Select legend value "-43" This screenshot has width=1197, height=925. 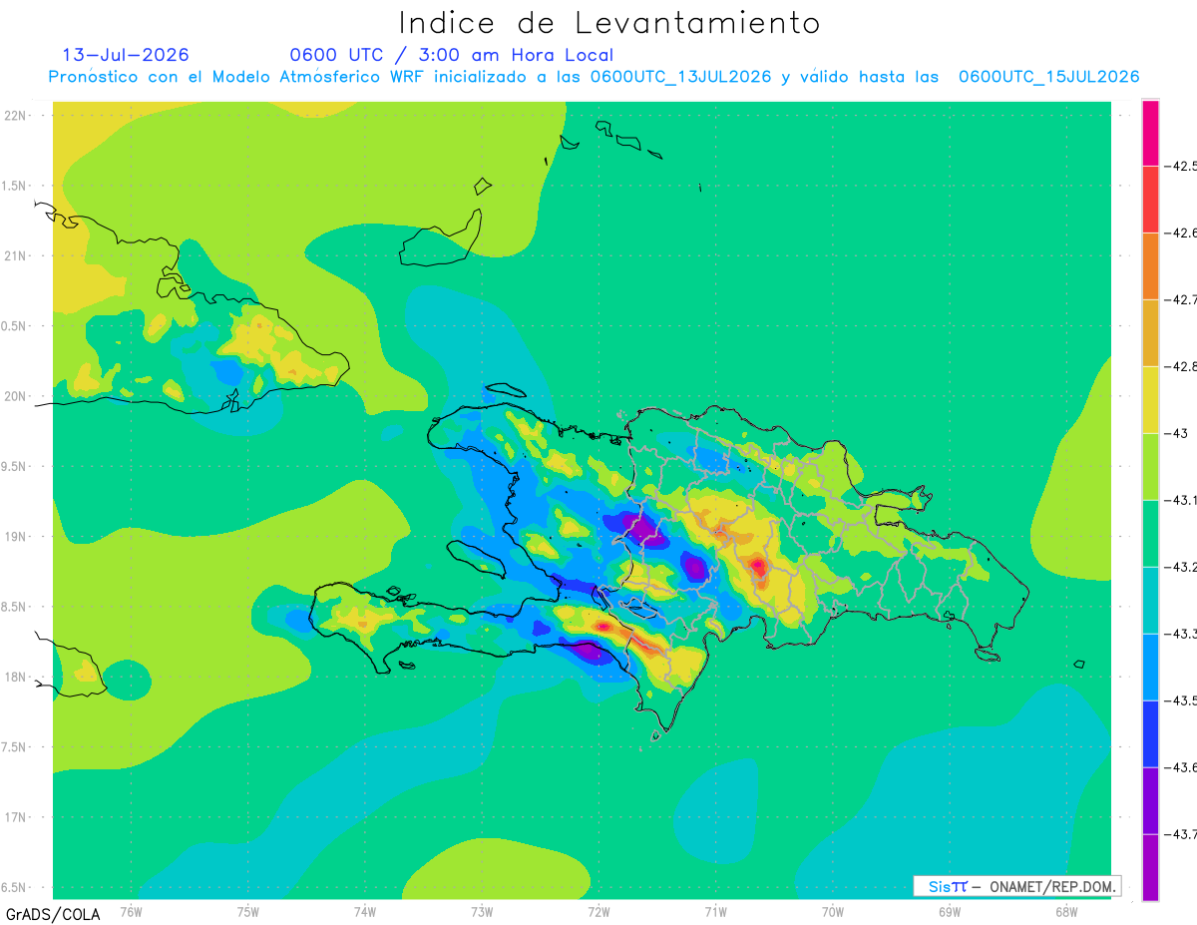1176,433
